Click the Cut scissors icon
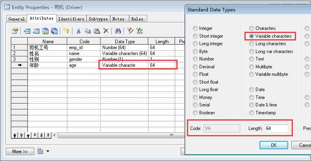Screen dimensions: 311x161 pos(78,31)
